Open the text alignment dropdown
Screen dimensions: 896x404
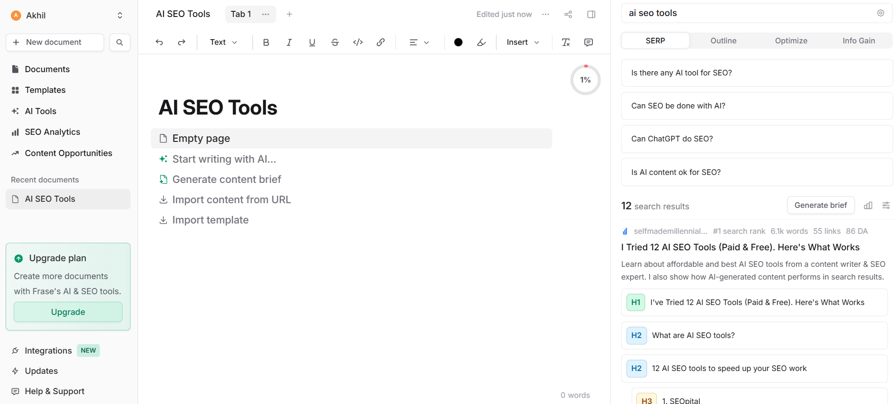tap(419, 42)
